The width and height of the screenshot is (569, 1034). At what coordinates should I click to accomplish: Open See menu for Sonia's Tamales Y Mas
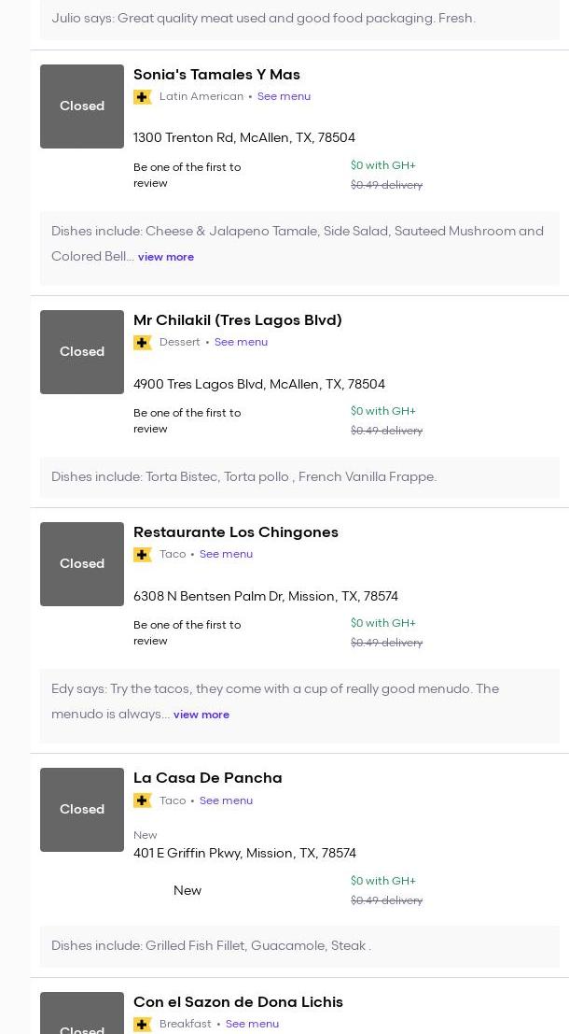284,96
